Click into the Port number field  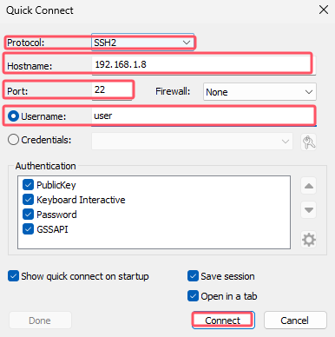click(x=112, y=90)
